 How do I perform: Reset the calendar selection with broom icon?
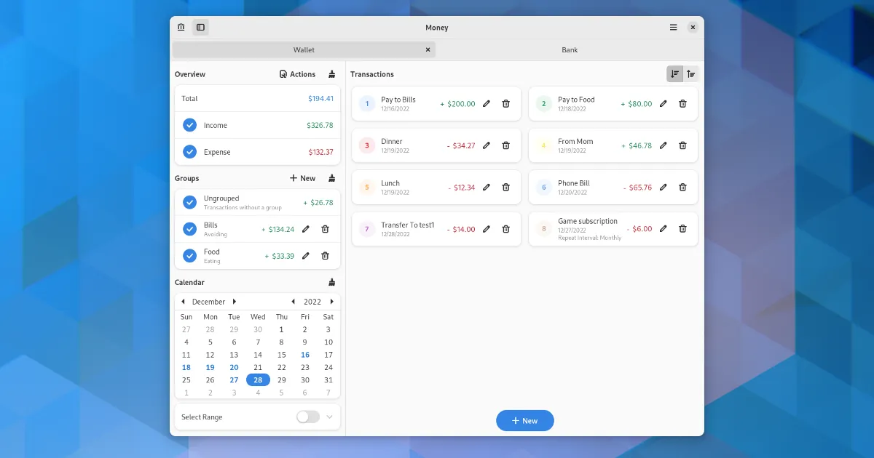pyautogui.click(x=332, y=282)
